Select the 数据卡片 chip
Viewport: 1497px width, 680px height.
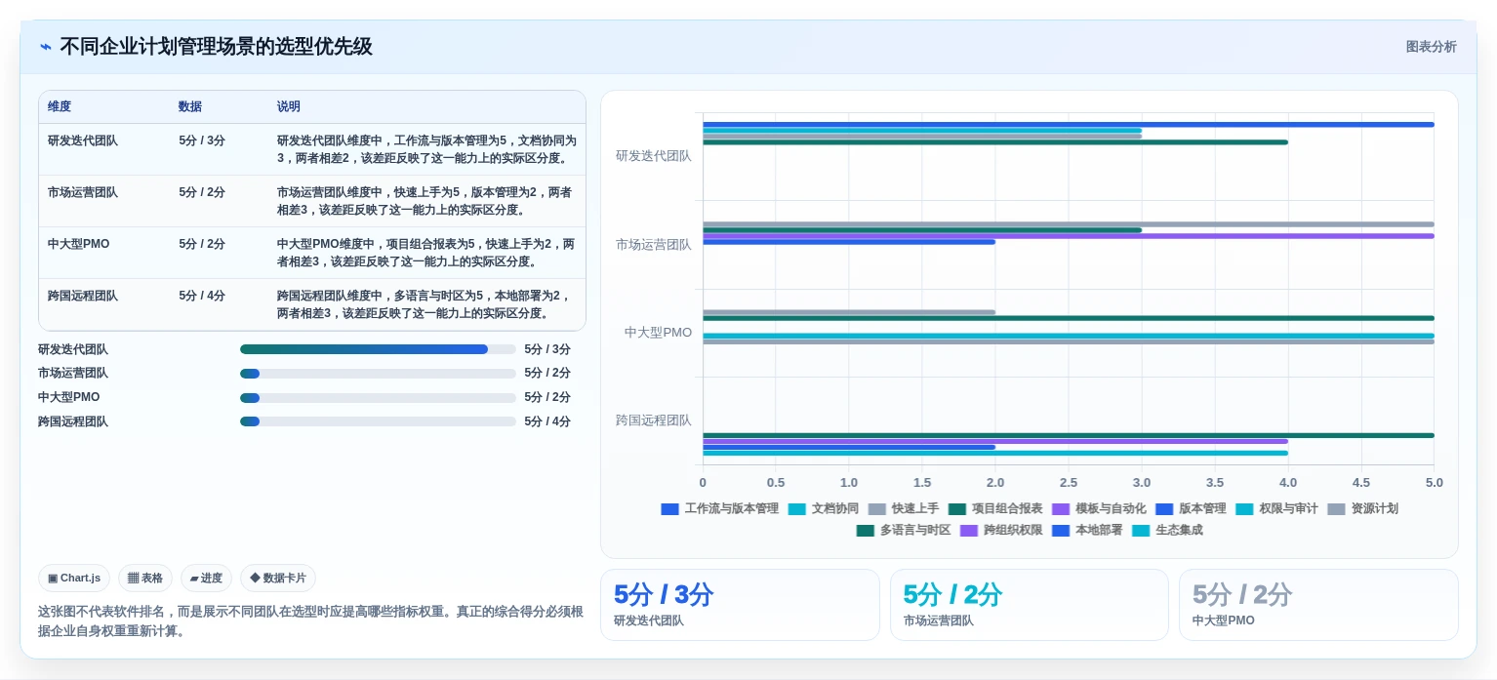(277, 578)
